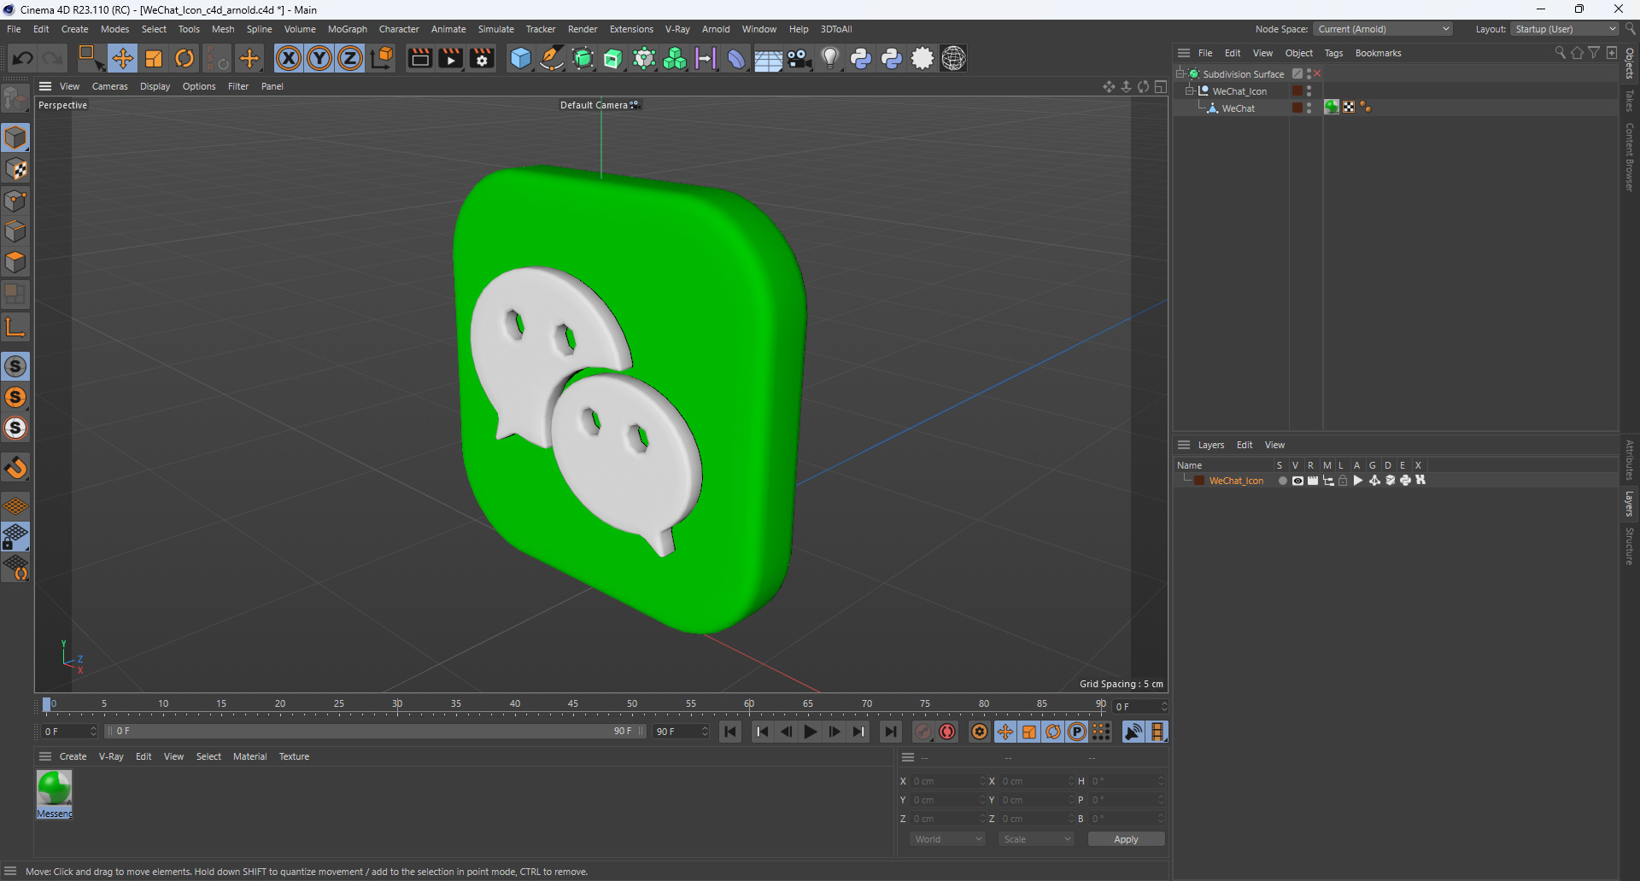Screen dimensions: 1640x881
Task: Activate the Rotate tool
Action: [x=184, y=58]
